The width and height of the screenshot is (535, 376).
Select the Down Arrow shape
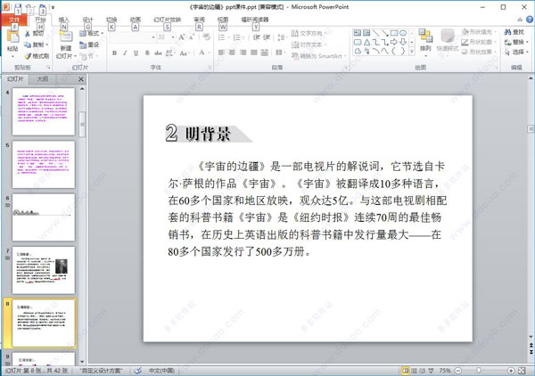pyautogui.click(x=403, y=42)
